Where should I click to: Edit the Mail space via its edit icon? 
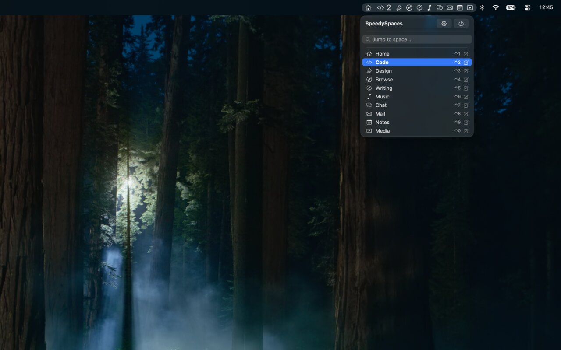coord(466,114)
